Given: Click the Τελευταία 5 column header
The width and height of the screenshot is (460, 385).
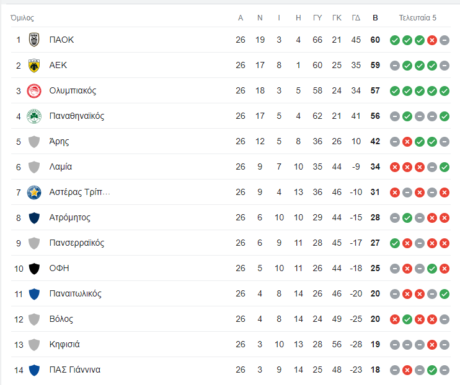Looking at the screenshot, I should [x=418, y=18].
